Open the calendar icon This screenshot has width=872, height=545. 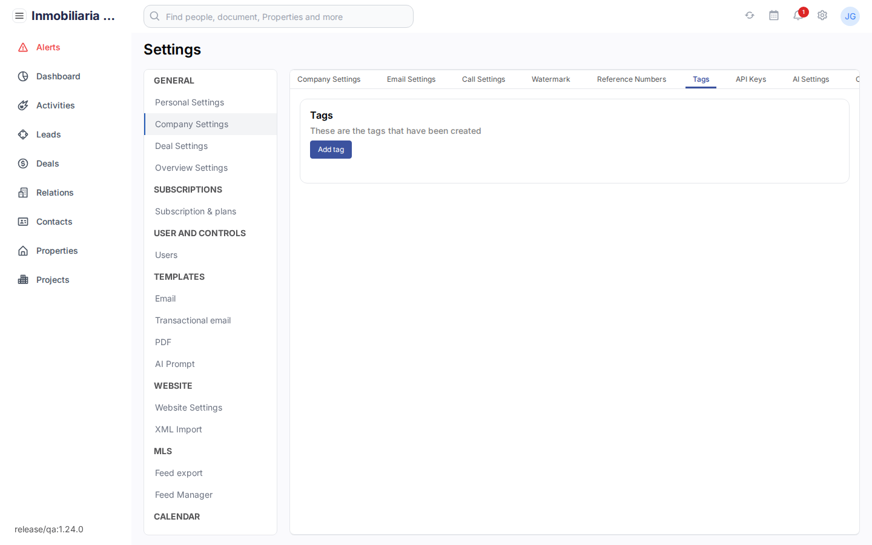[x=774, y=16]
